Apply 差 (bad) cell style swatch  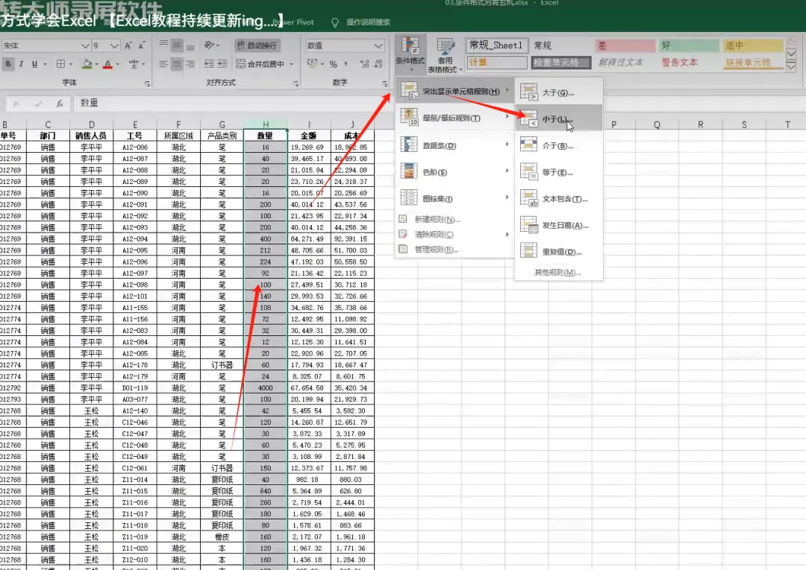[x=625, y=45]
